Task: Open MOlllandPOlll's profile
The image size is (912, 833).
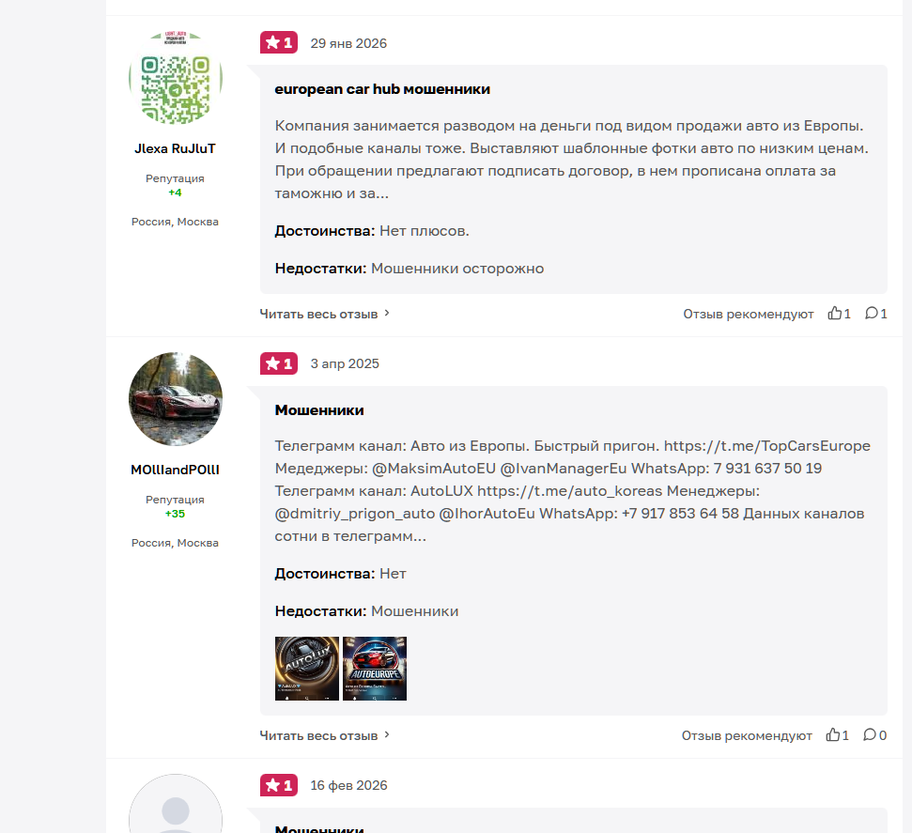Action: tap(175, 470)
